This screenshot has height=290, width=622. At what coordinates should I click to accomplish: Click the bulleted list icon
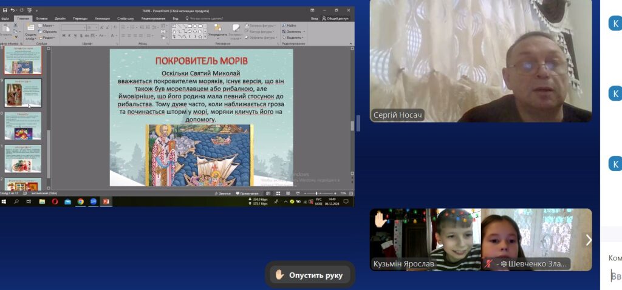click(x=124, y=28)
